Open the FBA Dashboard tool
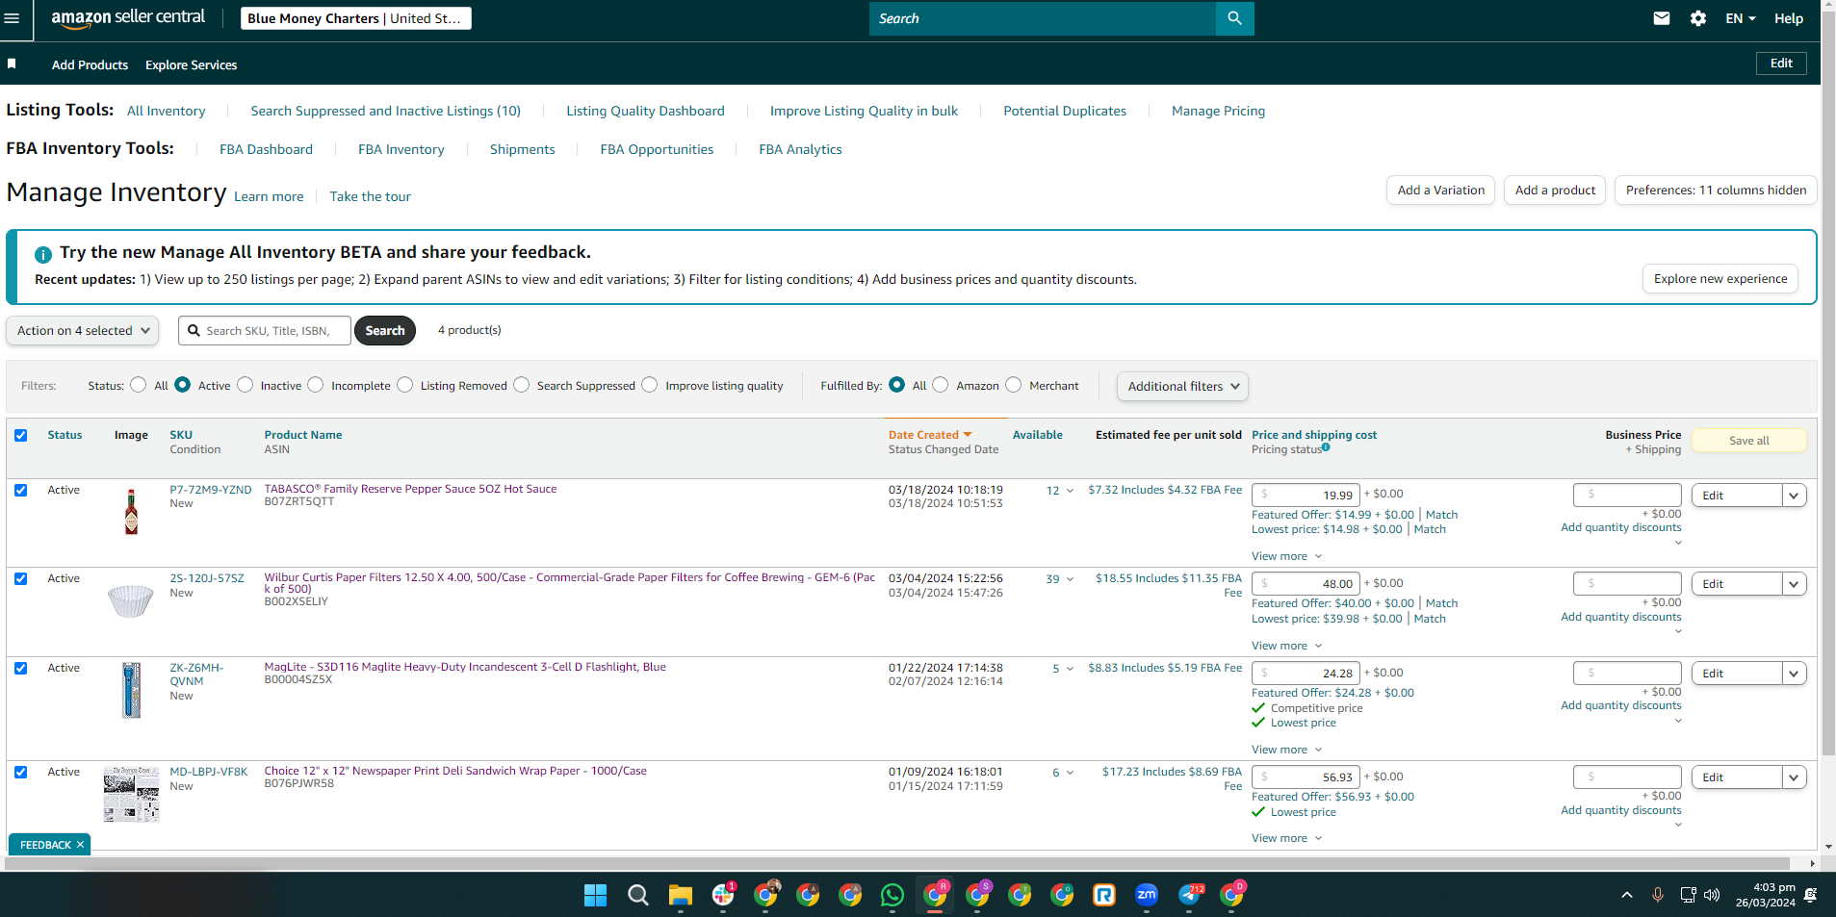The width and height of the screenshot is (1836, 917). click(266, 149)
